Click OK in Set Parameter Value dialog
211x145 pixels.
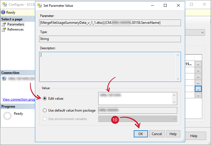click(x=141, y=134)
